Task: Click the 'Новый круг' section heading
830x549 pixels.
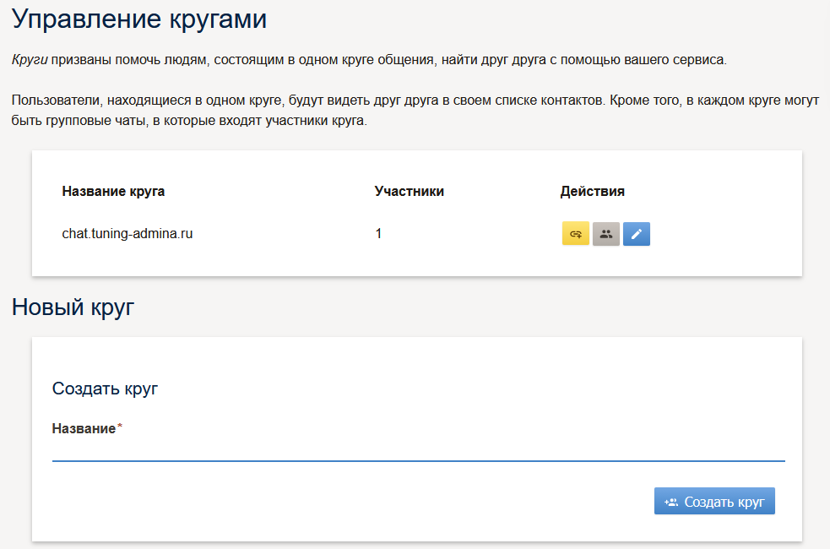Action: pyautogui.click(x=73, y=307)
